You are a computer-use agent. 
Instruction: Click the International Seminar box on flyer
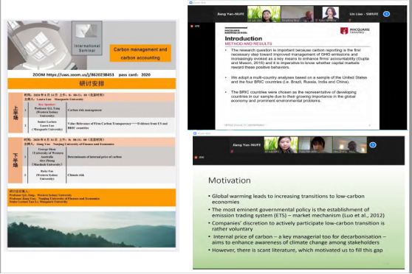click(87, 38)
